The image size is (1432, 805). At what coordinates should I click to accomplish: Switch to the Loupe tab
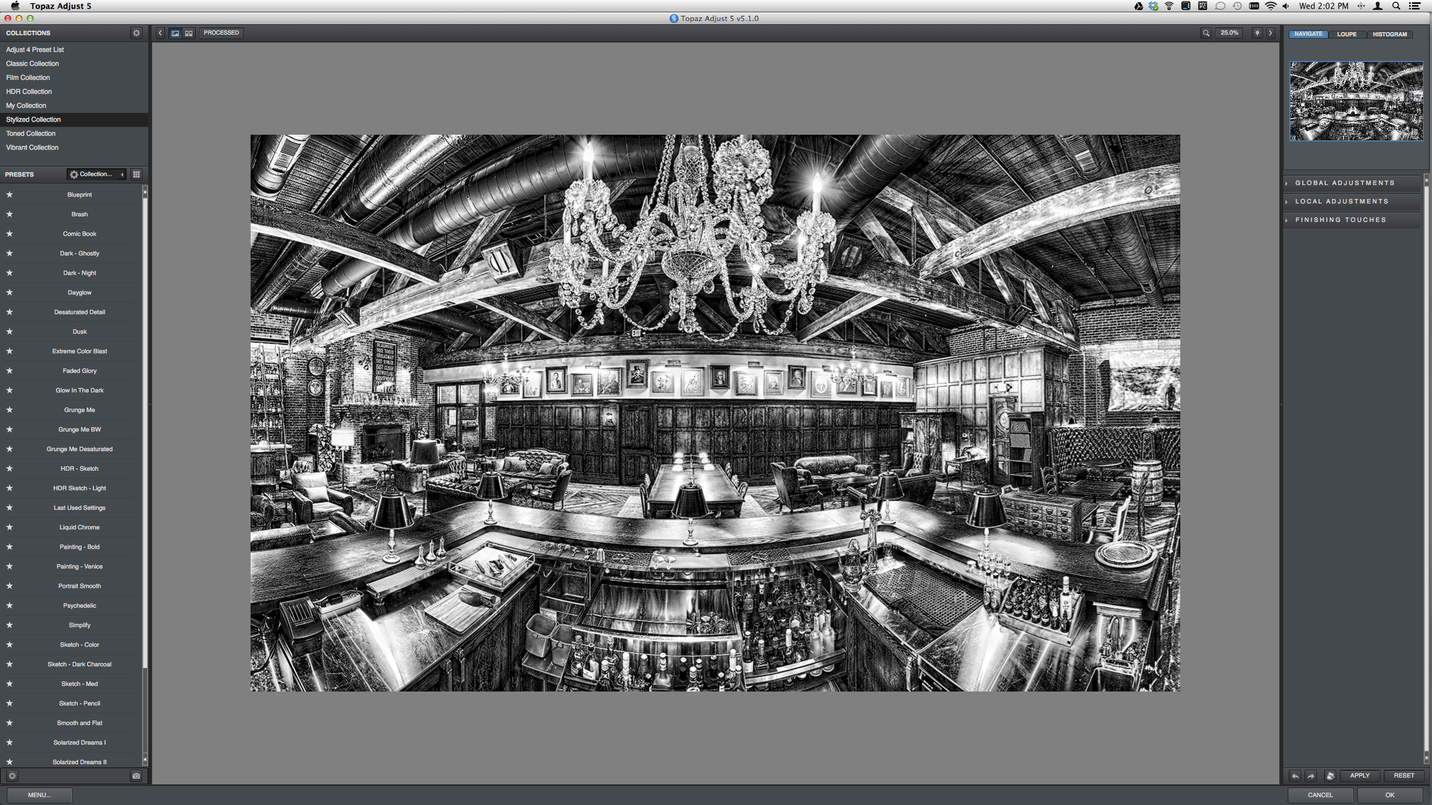click(1346, 34)
